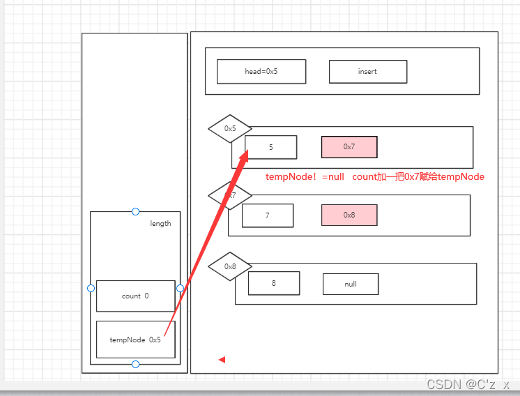This screenshot has height=396, width=520.
Task: Click the red tempNode!=null annotation text
Action: click(375, 177)
